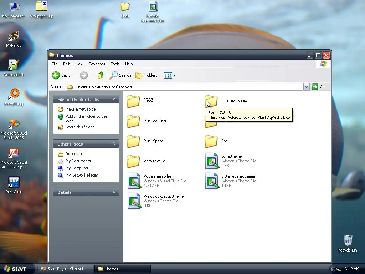Select the MyPal 68 shortcut
Image resolution: width=365 pixels, height=274 pixels.
(14, 39)
